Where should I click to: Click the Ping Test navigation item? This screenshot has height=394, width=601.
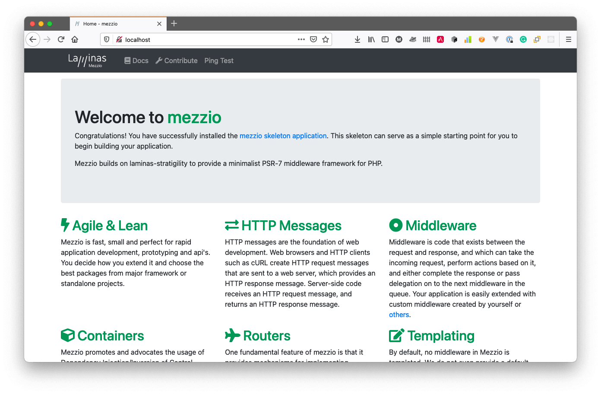[219, 60]
